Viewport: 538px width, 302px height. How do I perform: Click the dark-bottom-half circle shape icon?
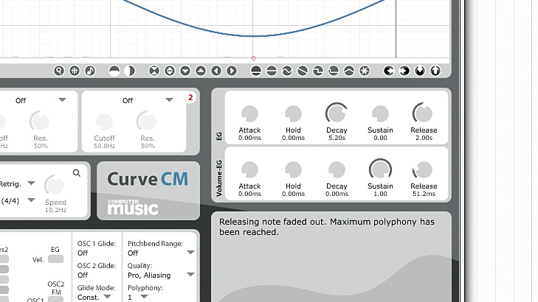tap(256, 71)
